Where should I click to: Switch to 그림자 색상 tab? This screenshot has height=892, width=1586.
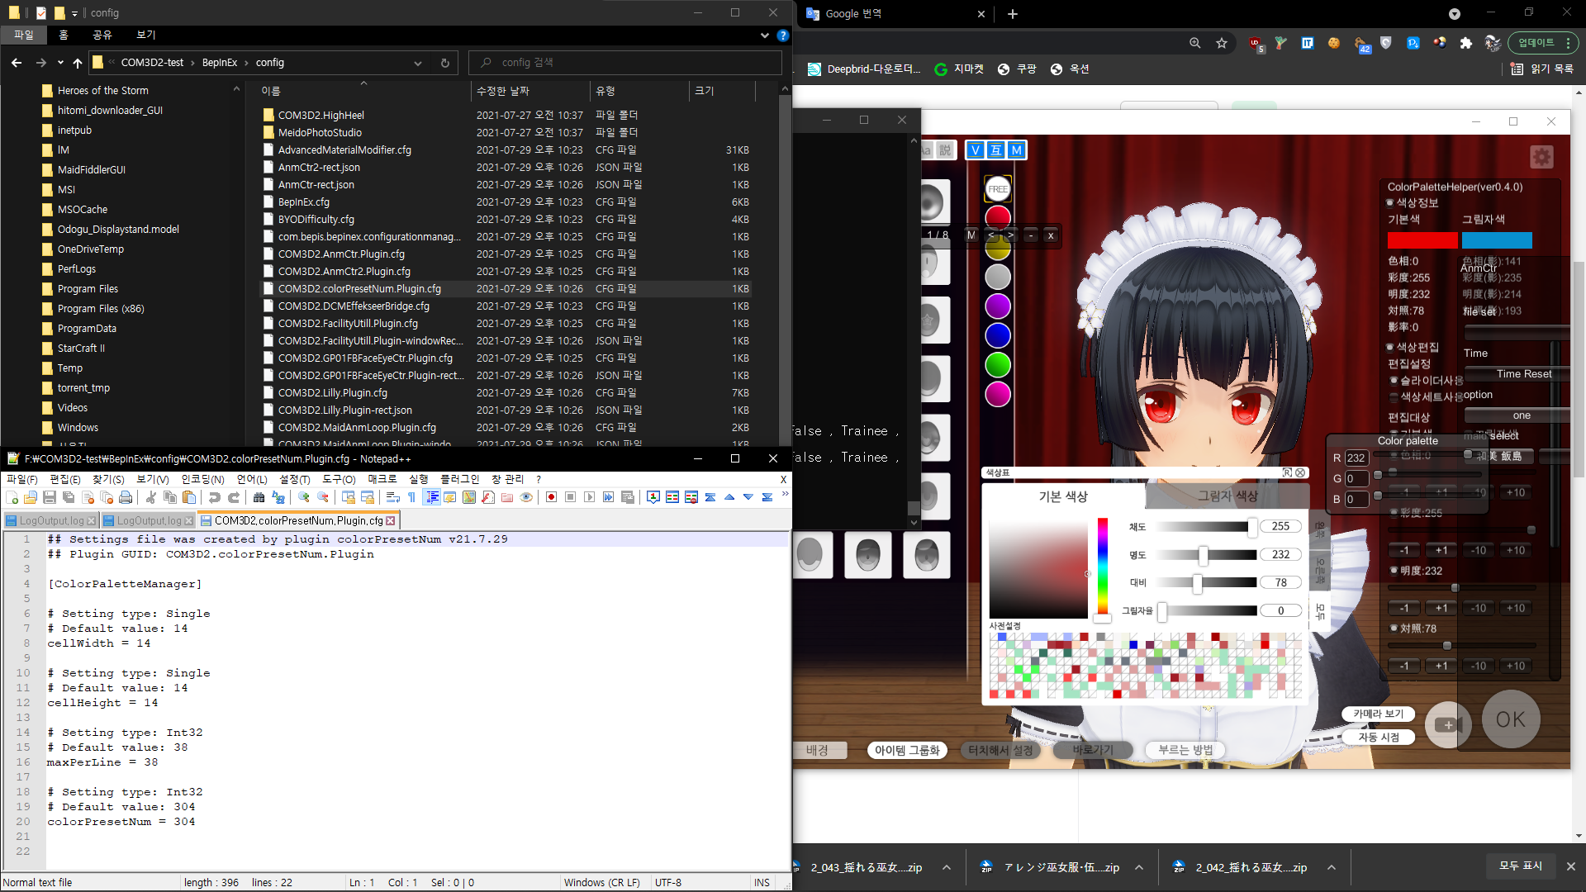click(1227, 496)
